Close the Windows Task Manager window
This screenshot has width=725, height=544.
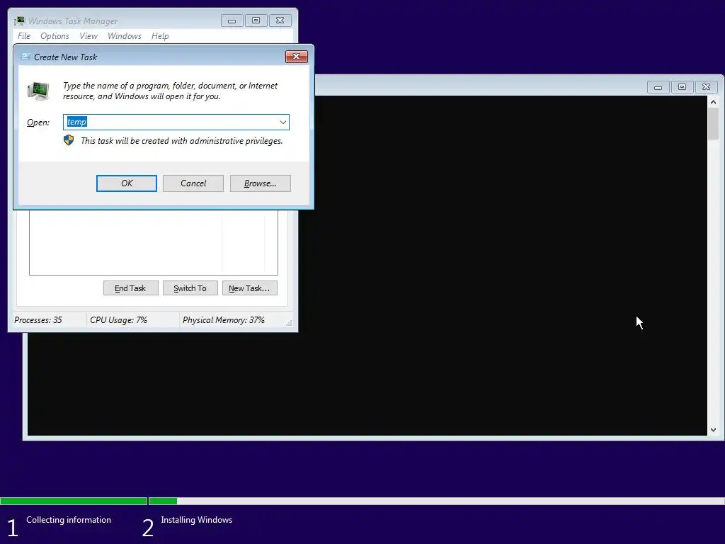(x=280, y=21)
